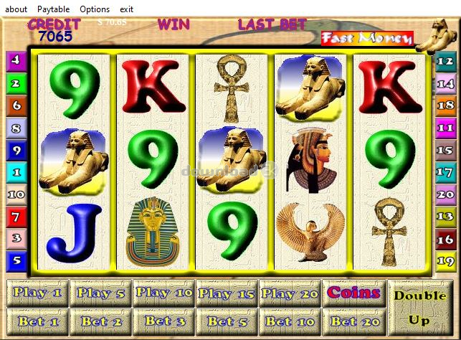Toggle the Coins display button
The width and height of the screenshot is (461, 340).
[354, 293]
